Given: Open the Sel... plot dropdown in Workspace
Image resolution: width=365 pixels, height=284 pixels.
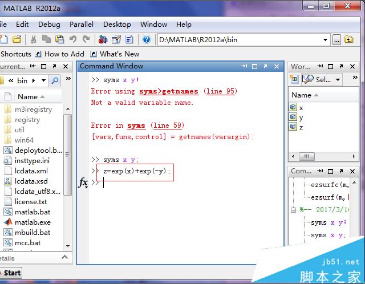Looking at the screenshot, I should tap(338, 80).
